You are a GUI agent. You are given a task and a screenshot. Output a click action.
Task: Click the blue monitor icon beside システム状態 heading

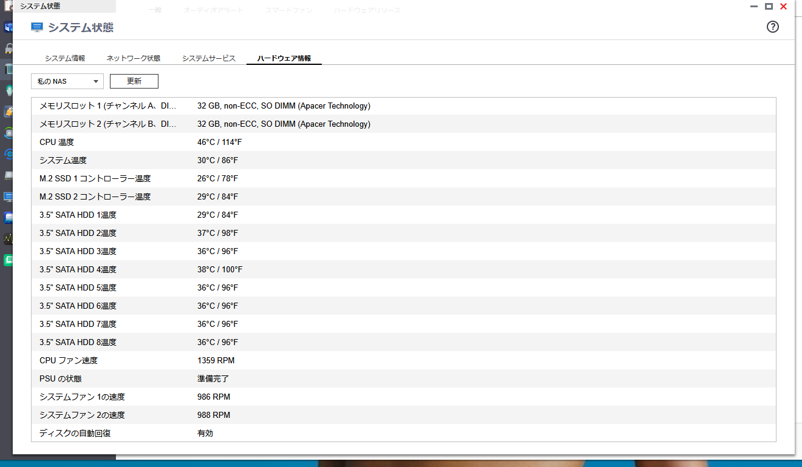37,27
